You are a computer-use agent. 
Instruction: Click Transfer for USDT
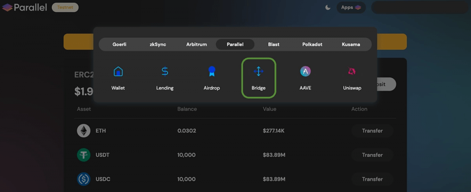pyautogui.click(x=372, y=155)
